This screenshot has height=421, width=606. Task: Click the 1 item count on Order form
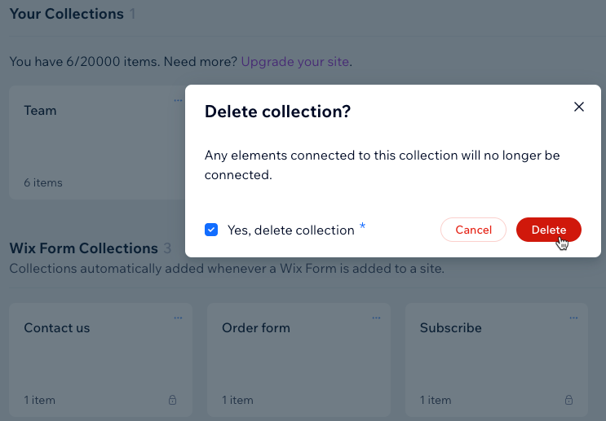pos(237,400)
